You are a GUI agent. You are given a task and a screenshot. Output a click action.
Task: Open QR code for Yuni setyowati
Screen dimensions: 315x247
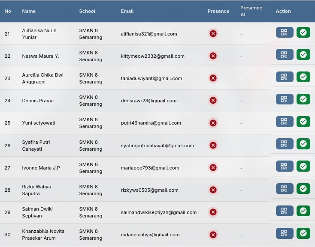tap(284, 122)
